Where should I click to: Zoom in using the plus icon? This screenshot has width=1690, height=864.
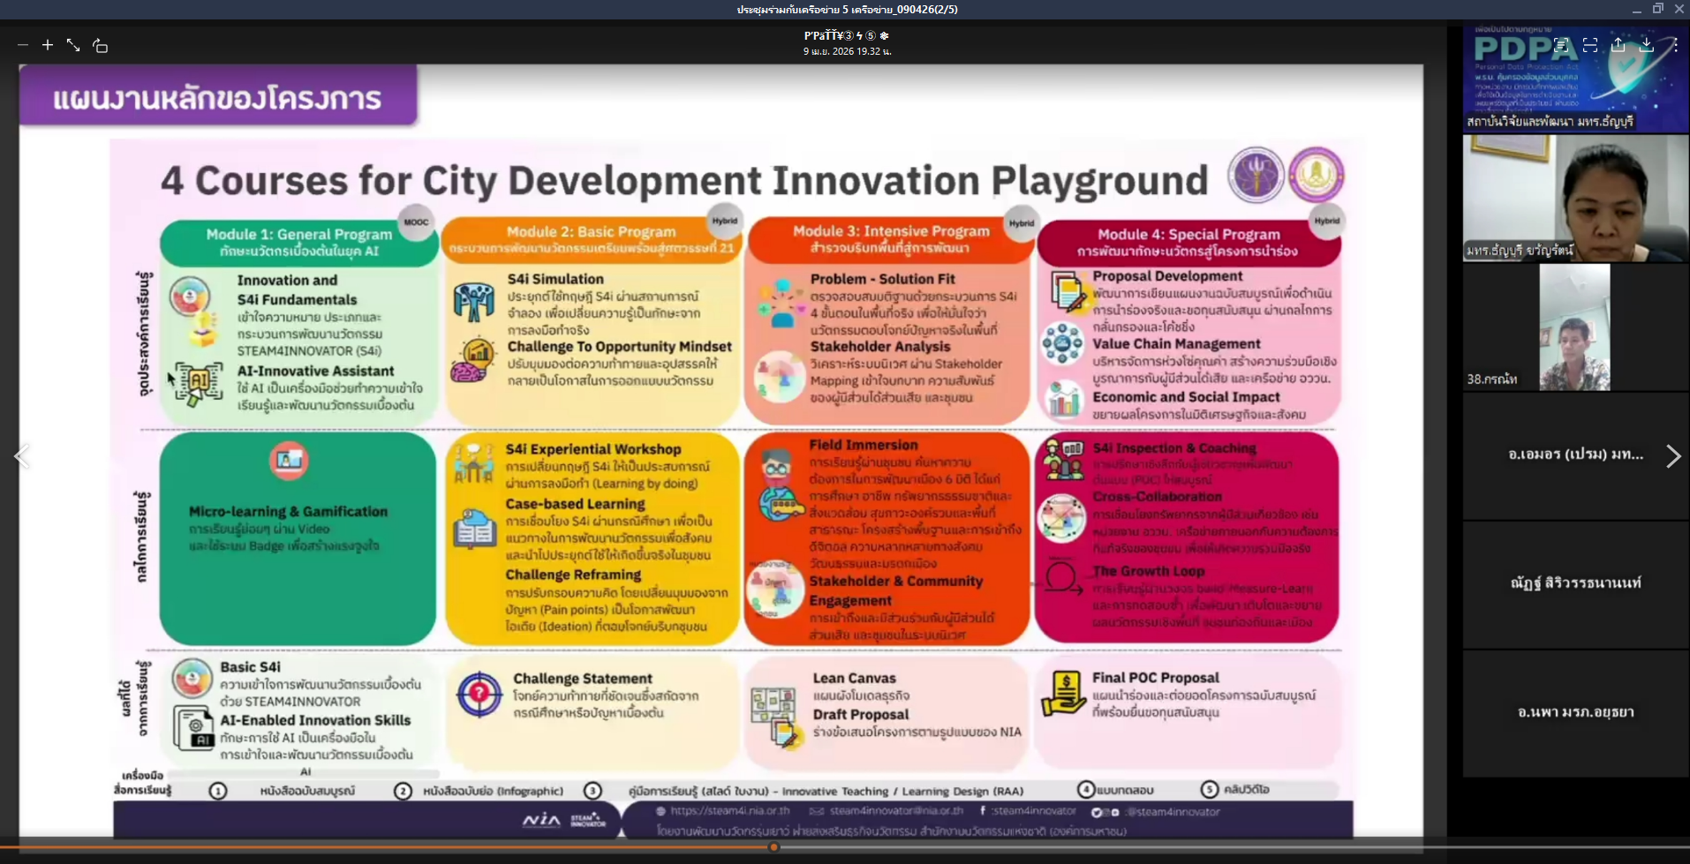48,45
